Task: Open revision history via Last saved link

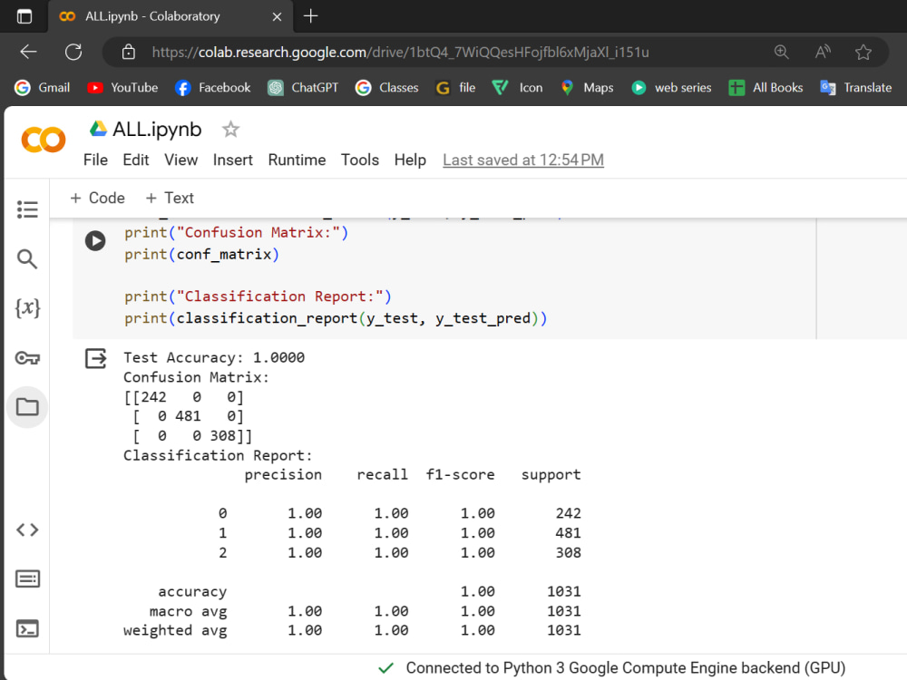Action: [x=522, y=160]
